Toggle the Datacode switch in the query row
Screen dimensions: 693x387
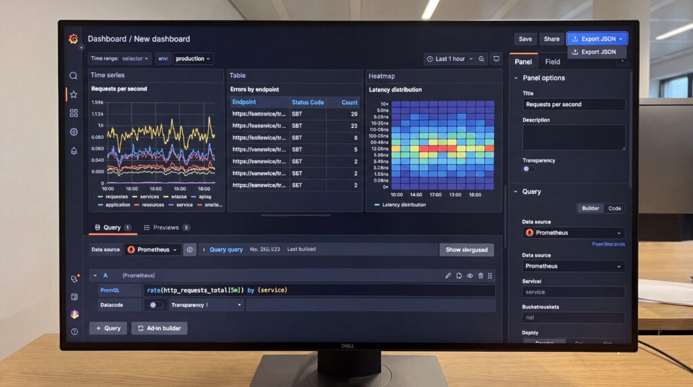click(x=156, y=305)
